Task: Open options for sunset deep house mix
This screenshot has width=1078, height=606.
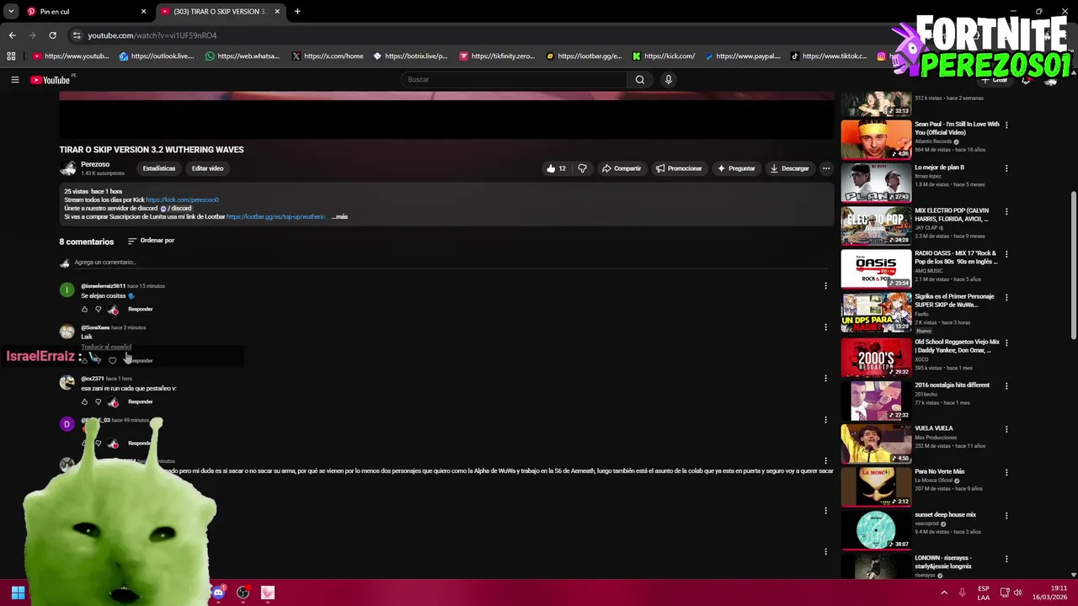Action: point(1006,516)
